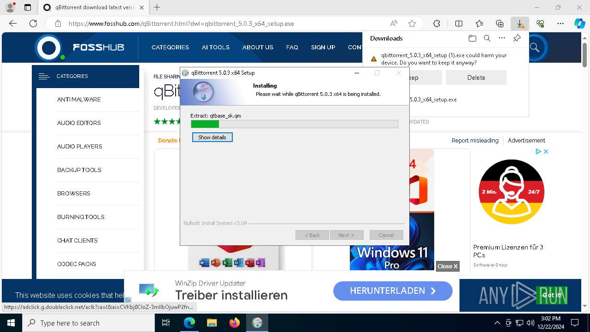The height and width of the screenshot is (332, 590).
Task: Open ABOUT US navigation item
Action: click(x=258, y=47)
